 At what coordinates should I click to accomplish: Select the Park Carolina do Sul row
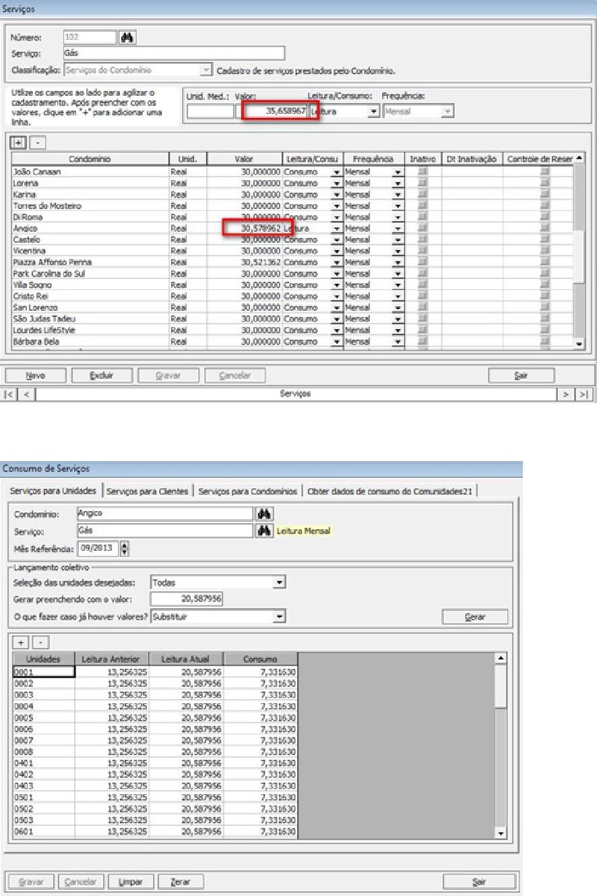click(292, 273)
